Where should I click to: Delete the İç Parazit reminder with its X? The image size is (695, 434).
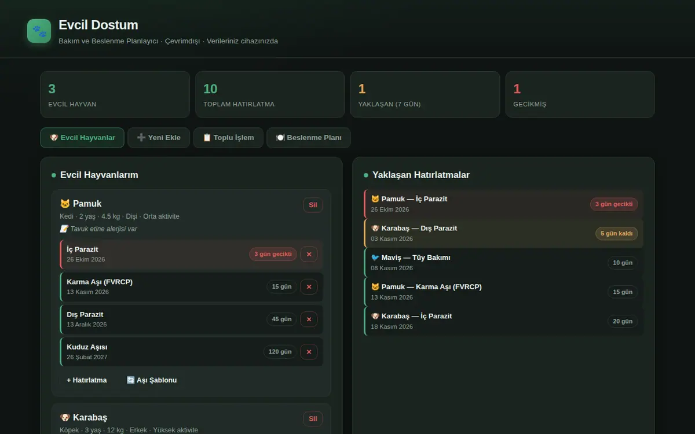(309, 254)
